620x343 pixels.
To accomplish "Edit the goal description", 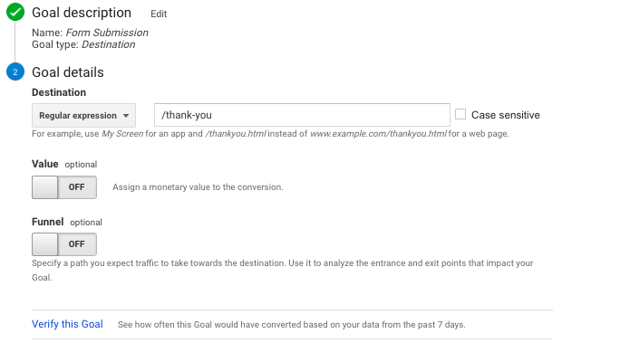I will point(159,14).
